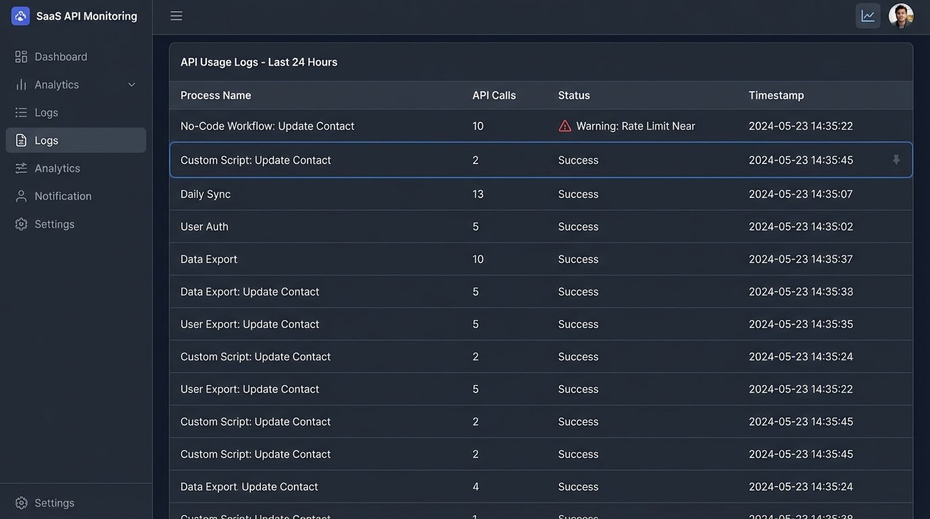This screenshot has height=519, width=930.
Task: Select the Dashboard grid icon in sidebar
Action: 20,56
